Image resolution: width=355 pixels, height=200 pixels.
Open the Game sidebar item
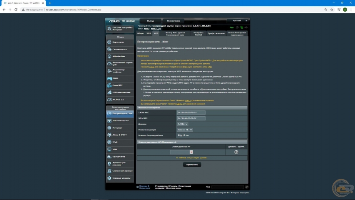[120, 78]
